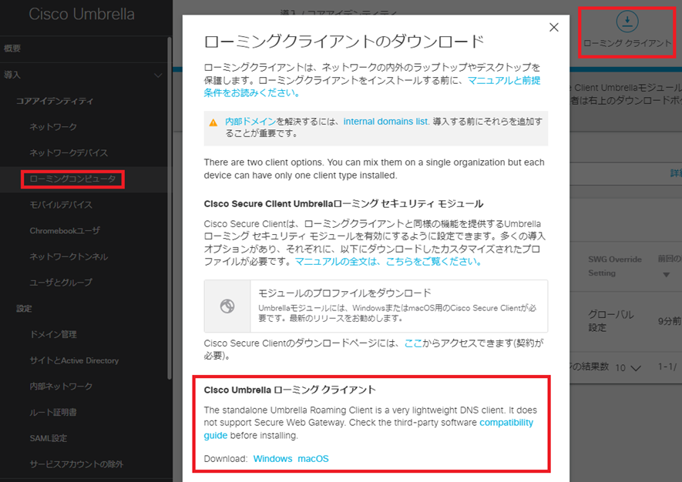Image resolution: width=682 pixels, height=482 pixels.
Task: Open Chromebookユーザ in the sidebar
Action: point(65,231)
